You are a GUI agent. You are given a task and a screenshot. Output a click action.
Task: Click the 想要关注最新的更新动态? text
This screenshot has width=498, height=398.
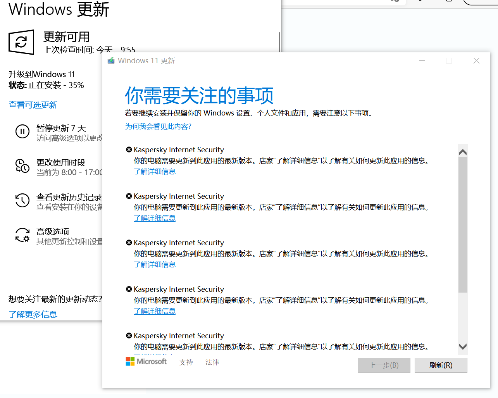[55, 299]
